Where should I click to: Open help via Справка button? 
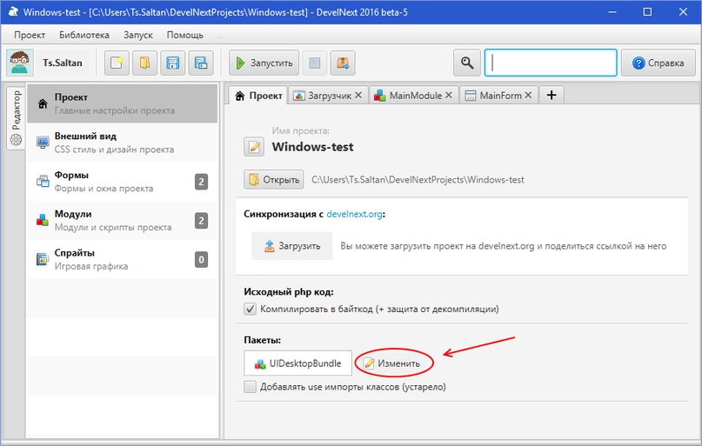(x=659, y=63)
